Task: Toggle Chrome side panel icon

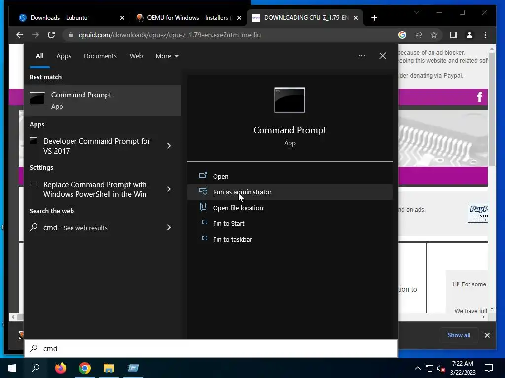Action: click(x=454, y=35)
